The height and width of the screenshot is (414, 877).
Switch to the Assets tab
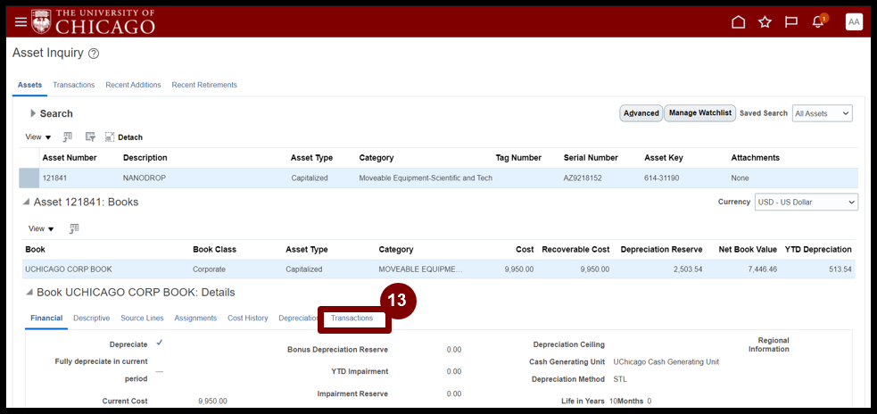tap(29, 85)
